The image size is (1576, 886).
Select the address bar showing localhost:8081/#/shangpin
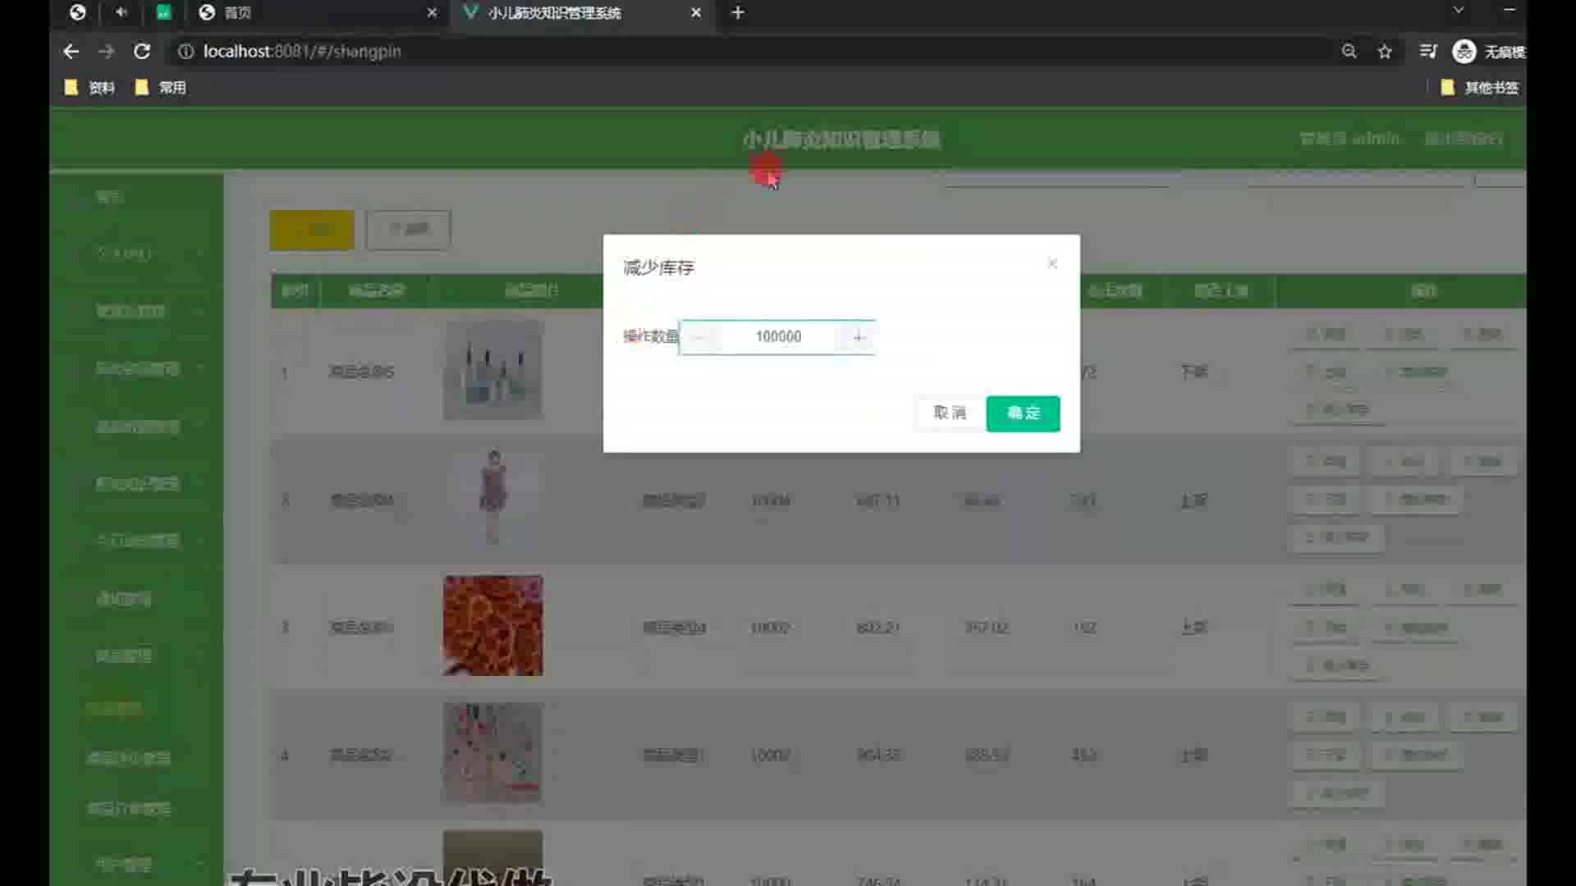pos(302,51)
